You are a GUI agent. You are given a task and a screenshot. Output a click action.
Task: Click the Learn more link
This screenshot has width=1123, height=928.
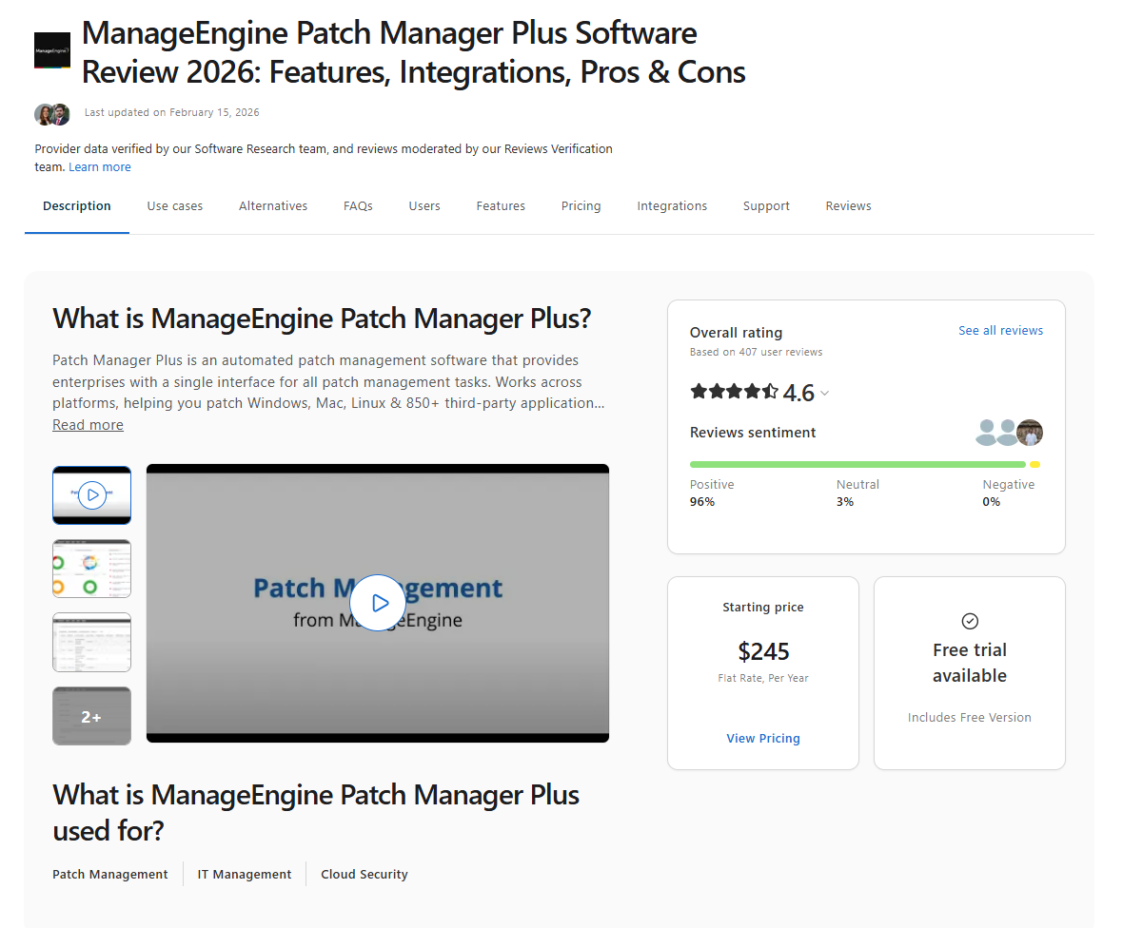[100, 166]
